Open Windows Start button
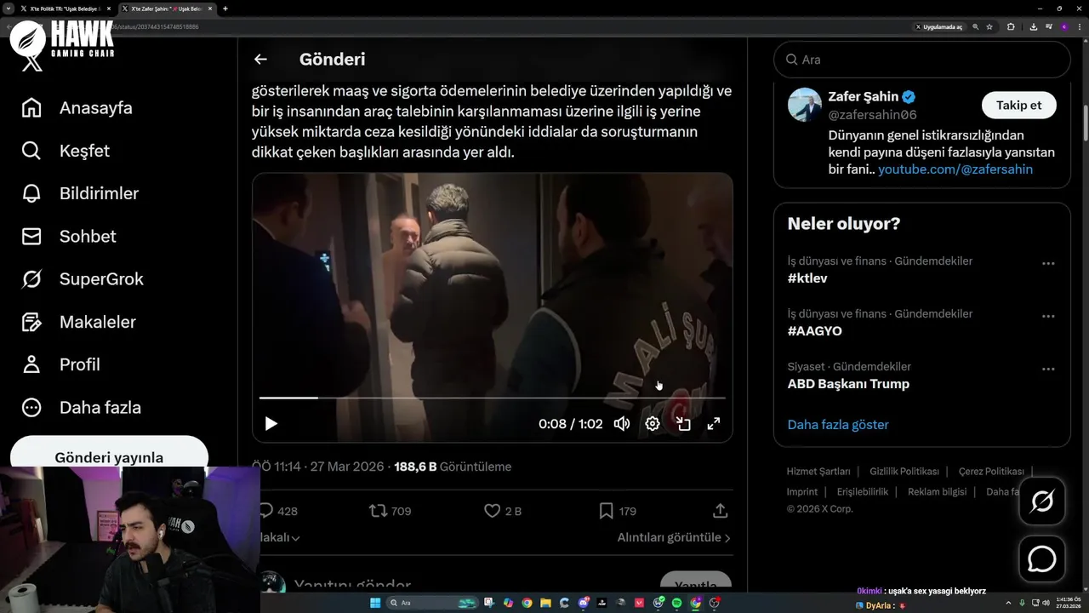1089x613 pixels. (x=375, y=603)
